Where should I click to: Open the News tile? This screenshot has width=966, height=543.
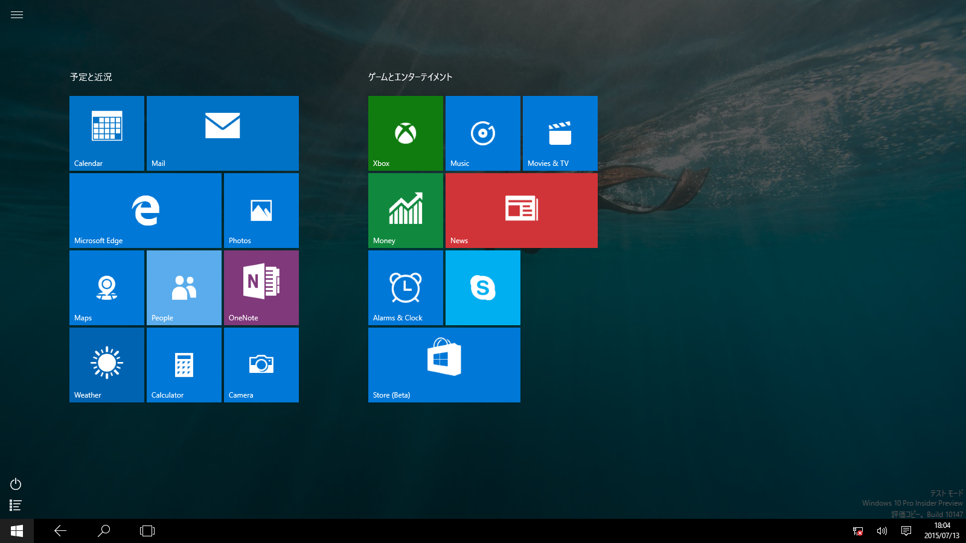coord(522,211)
